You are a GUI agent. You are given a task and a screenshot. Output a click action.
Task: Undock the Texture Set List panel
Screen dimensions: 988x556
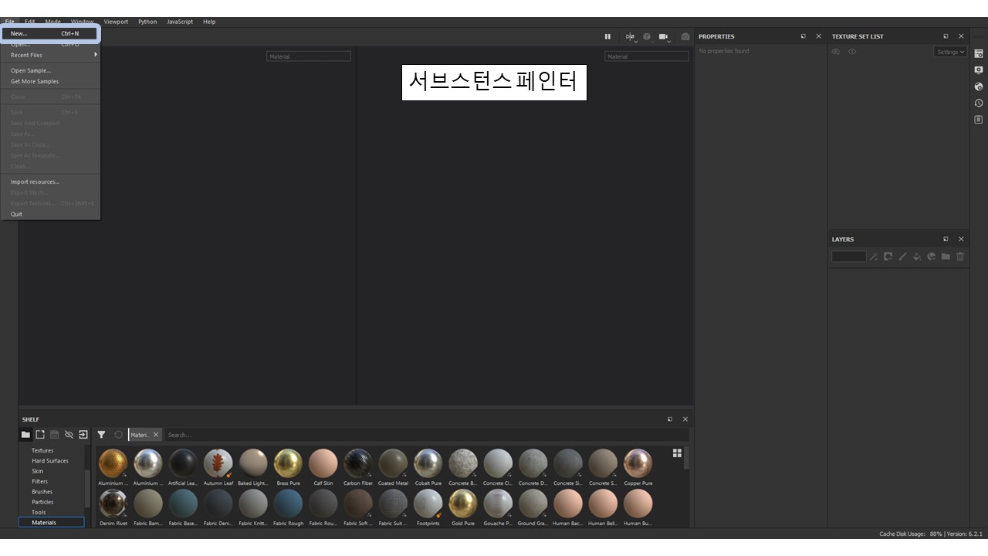[946, 36]
